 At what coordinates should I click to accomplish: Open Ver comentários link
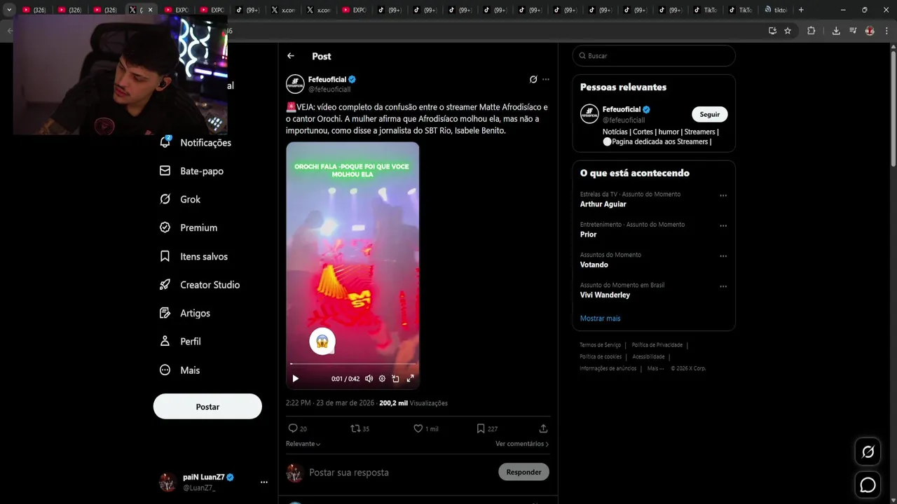point(522,444)
